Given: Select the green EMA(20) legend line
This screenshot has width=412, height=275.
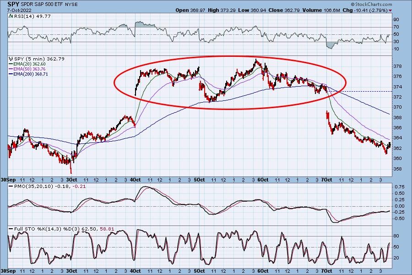Looking at the screenshot, I should point(11,64).
